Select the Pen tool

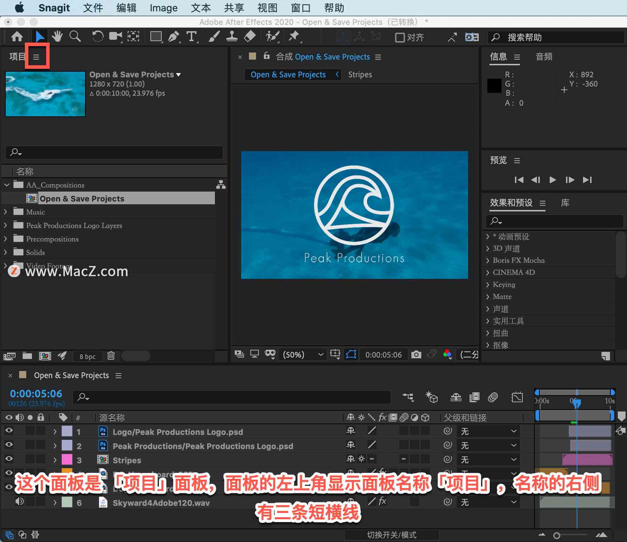click(x=174, y=37)
